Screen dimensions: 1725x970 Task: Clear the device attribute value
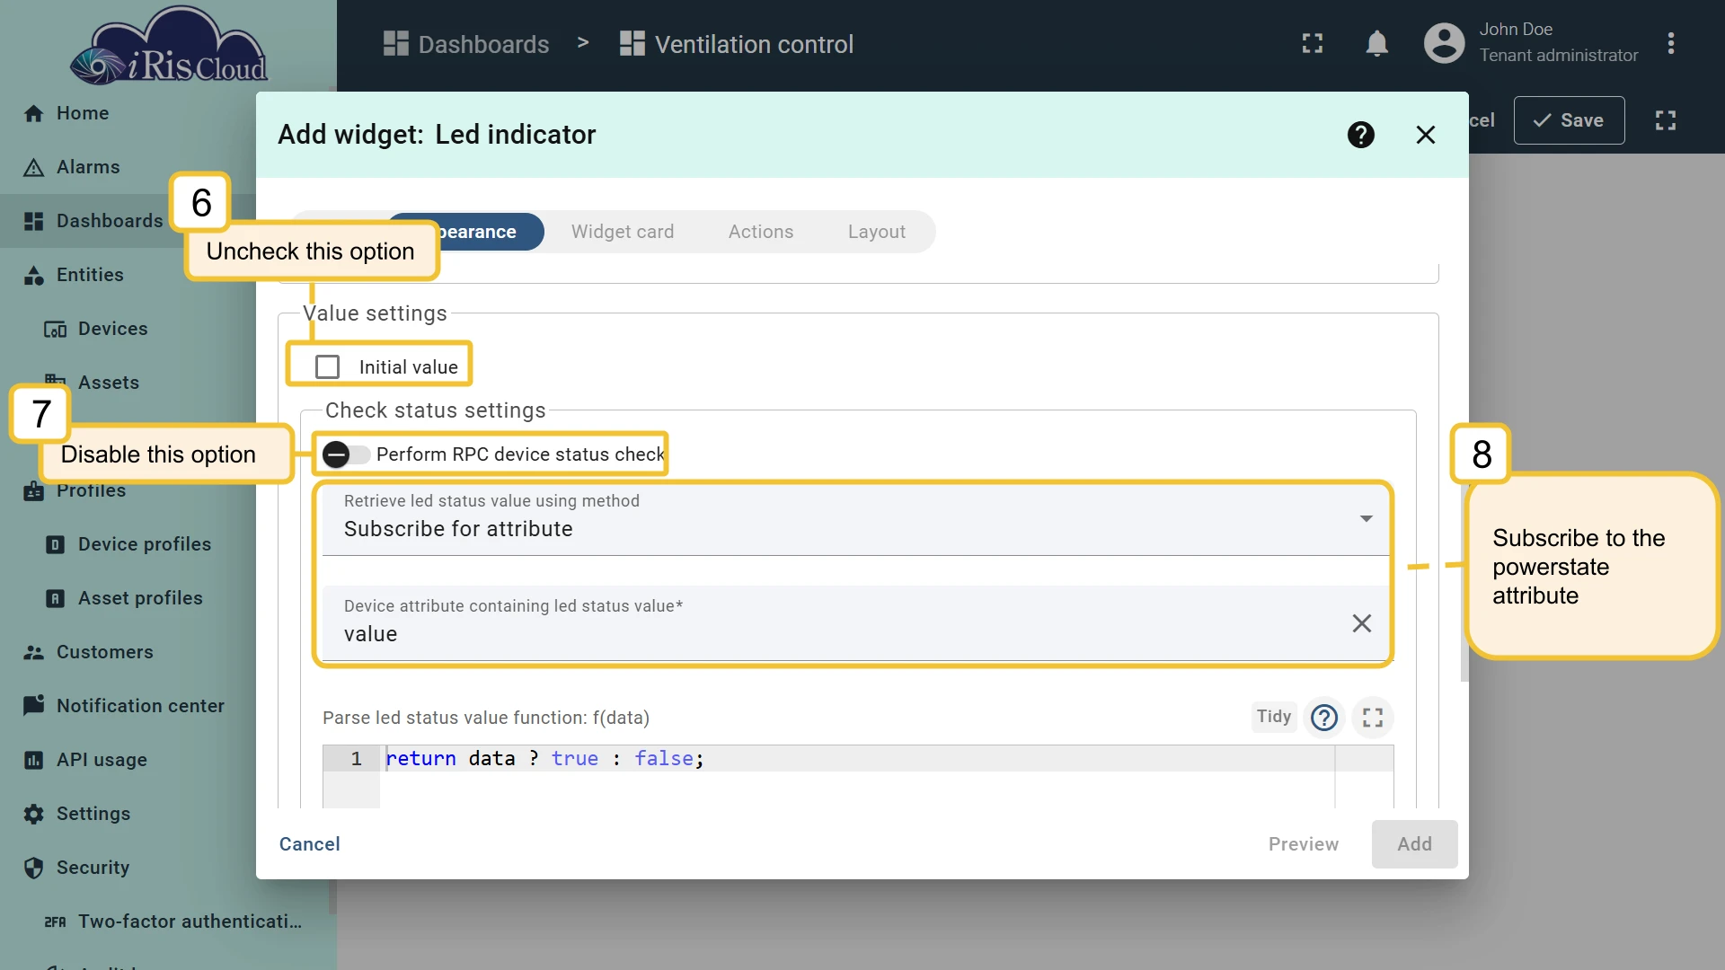click(x=1362, y=623)
